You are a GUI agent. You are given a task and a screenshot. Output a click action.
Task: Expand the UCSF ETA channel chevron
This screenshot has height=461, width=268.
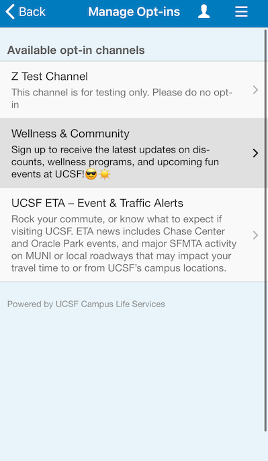coord(255,235)
